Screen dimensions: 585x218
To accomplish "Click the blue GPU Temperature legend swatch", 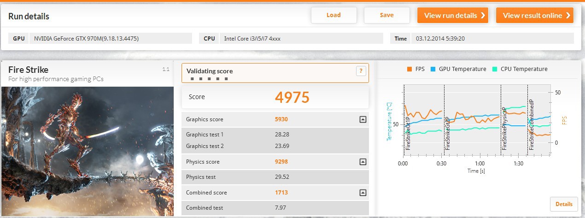I will (433, 69).
